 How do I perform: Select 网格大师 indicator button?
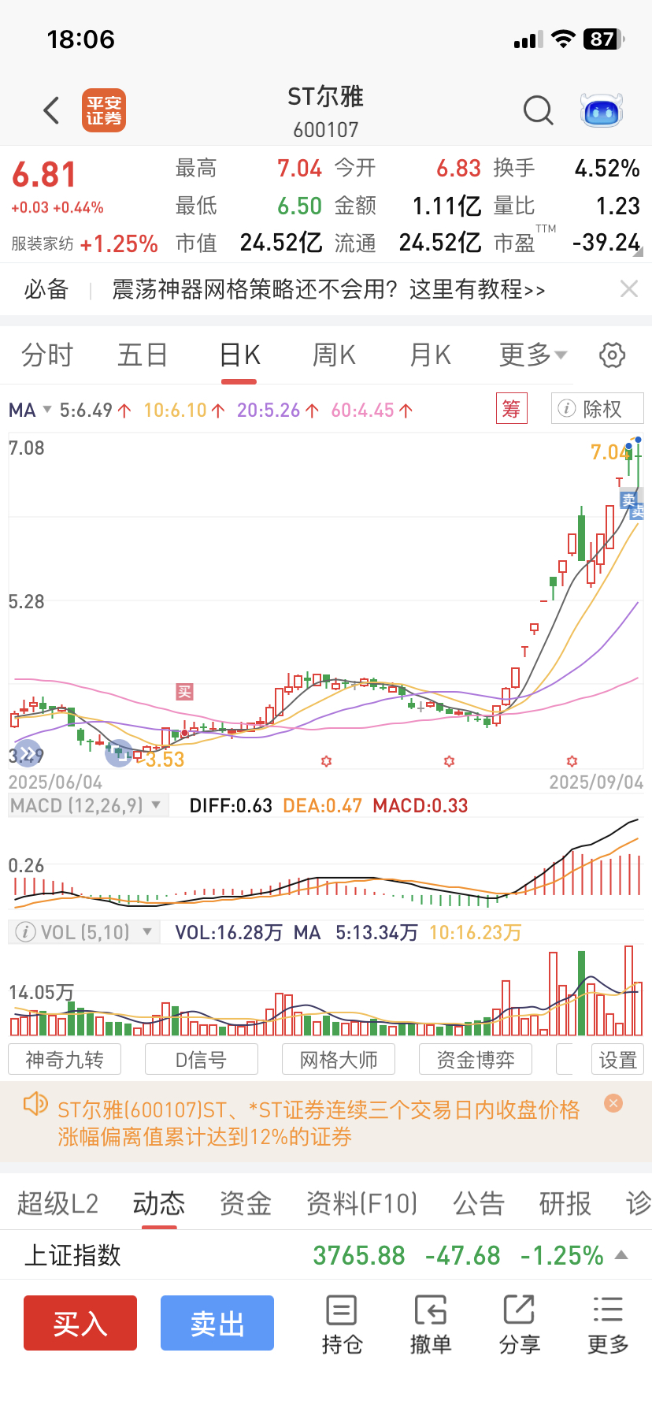pos(339,1060)
